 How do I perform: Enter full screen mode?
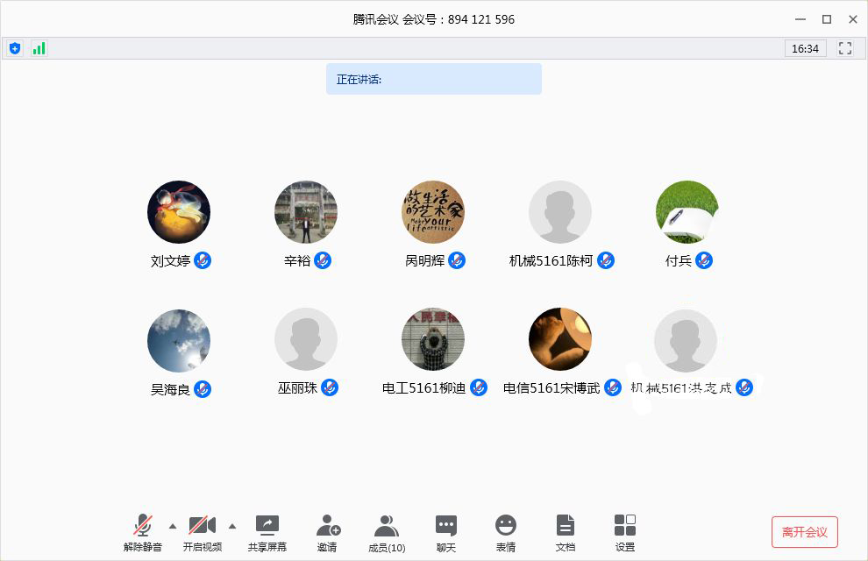pos(845,48)
